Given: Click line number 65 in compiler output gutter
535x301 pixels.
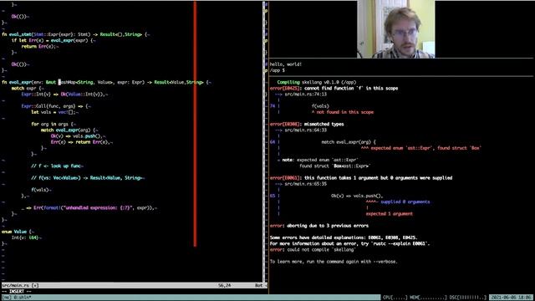Looking at the screenshot, I should tap(273, 196).
